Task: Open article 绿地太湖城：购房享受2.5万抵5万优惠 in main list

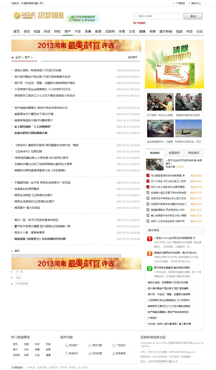Action: point(38,70)
